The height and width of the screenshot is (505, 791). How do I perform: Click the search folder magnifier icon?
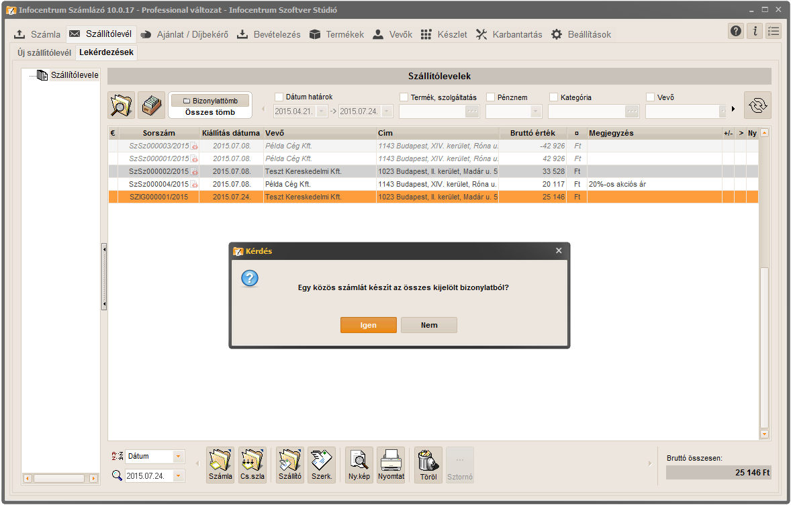[121, 105]
